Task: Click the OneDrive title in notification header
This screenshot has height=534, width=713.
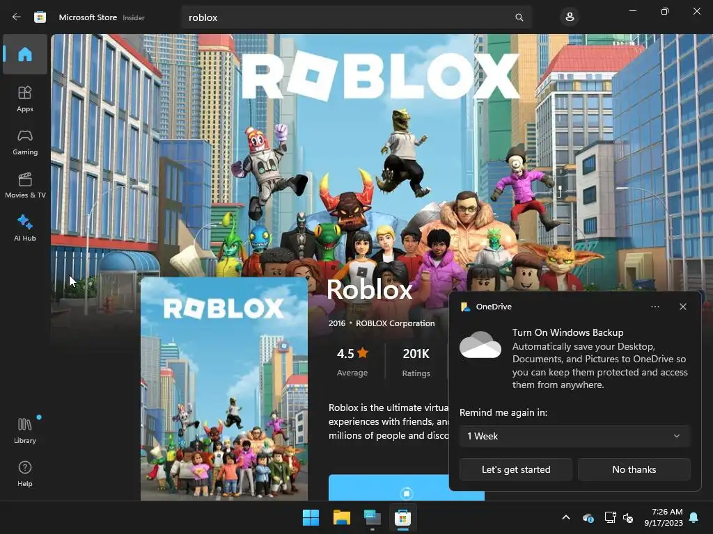Action: coord(494,307)
